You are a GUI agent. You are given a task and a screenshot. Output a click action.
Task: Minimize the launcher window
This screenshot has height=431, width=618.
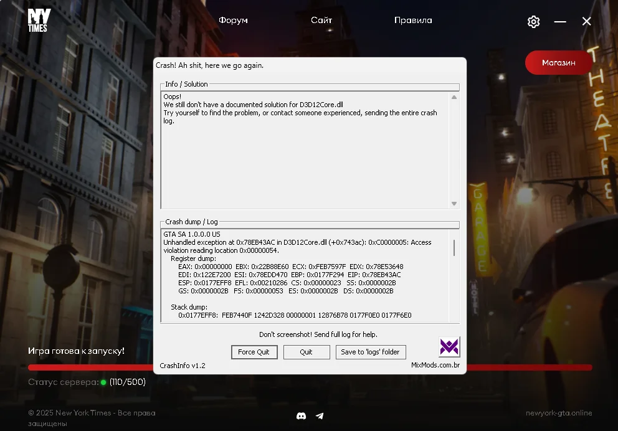pyautogui.click(x=560, y=22)
